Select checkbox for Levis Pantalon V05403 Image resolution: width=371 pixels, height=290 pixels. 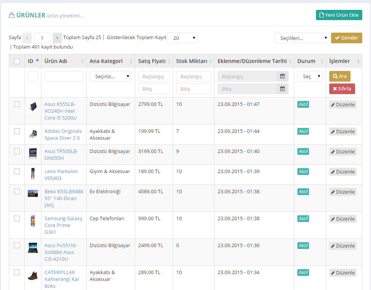coord(17,171)
